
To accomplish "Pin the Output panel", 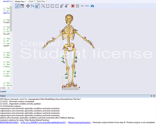I will (x=154, y=96).
